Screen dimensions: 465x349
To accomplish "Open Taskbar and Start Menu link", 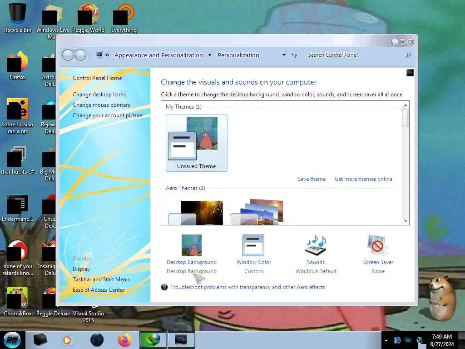I will pos(101,279).
